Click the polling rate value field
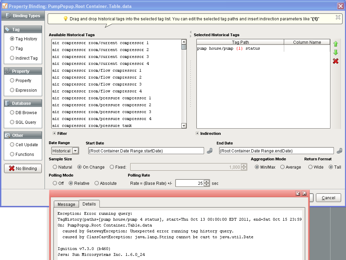Viewport: 346px width, 260px height. coord(190,183)
